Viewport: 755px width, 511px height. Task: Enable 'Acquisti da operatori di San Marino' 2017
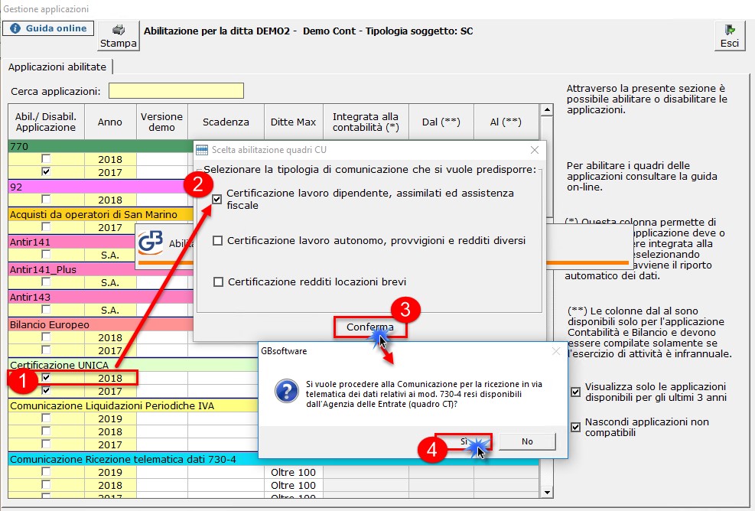coord(46,226)
